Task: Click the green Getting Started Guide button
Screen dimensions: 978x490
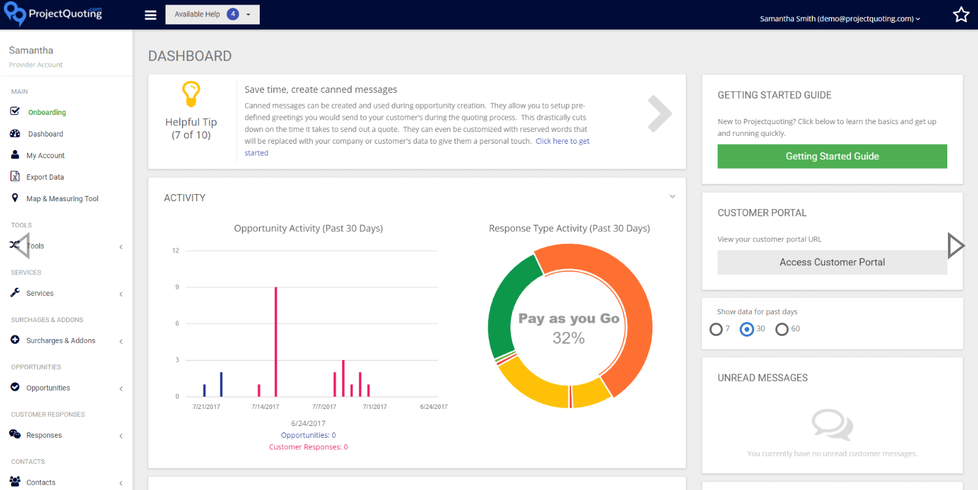Action: coord(832,156)
